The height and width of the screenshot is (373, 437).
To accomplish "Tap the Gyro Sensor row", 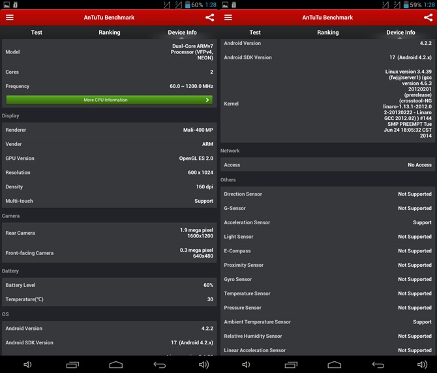I will coord(327,279).
